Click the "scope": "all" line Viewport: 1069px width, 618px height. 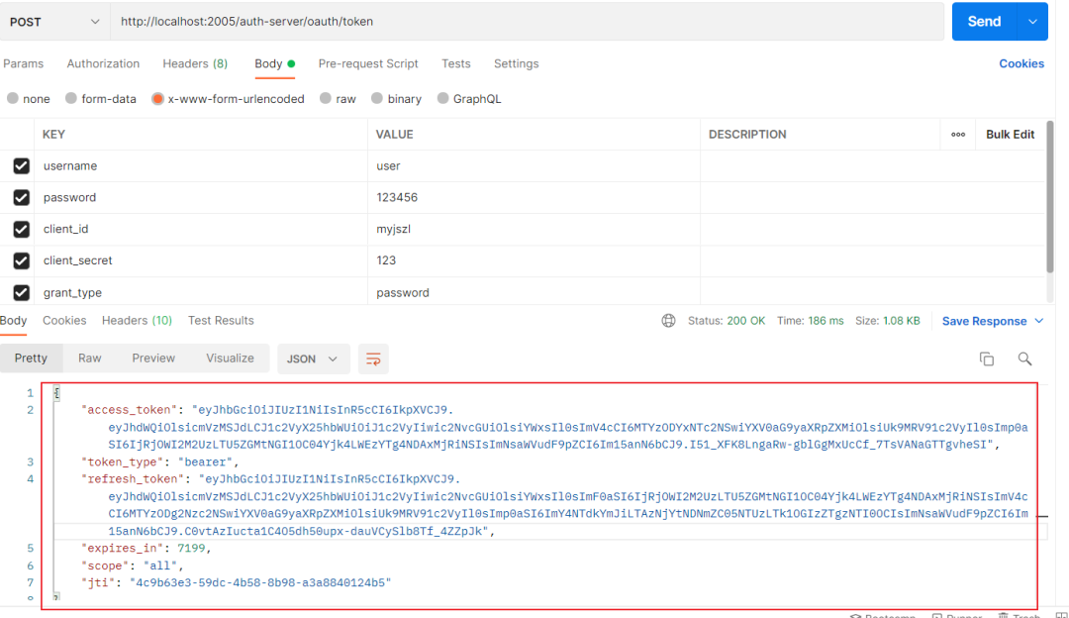point(133,566)
